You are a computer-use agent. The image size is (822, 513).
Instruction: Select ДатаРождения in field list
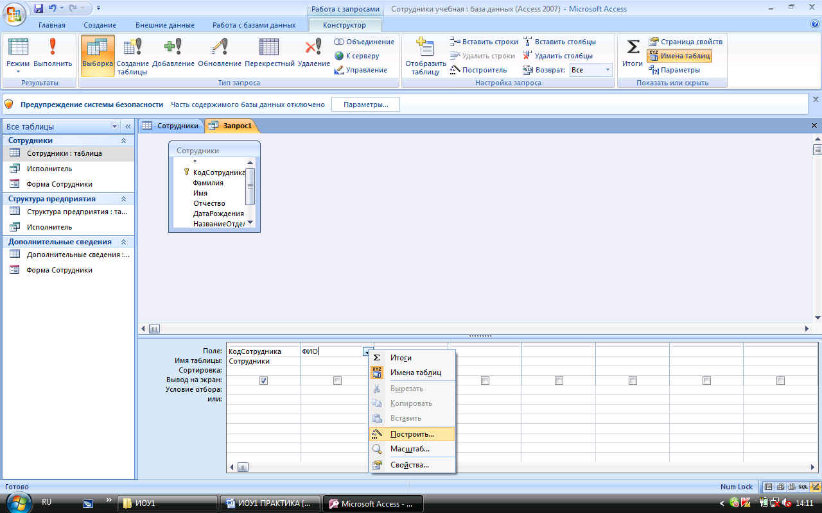point(218,214)
